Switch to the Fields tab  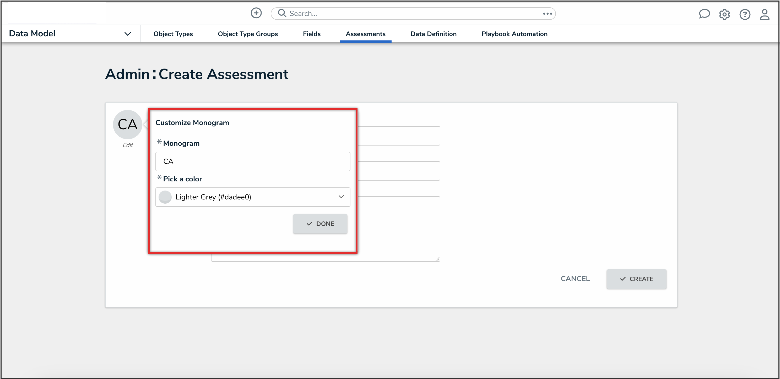311,34
